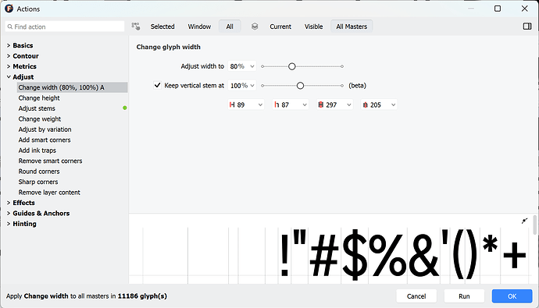Select the Selected glyphs scope
The image size is (539, 308).
click(162, 27)
